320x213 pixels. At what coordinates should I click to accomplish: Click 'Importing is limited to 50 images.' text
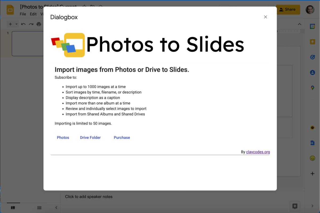(x=83, y=124)
